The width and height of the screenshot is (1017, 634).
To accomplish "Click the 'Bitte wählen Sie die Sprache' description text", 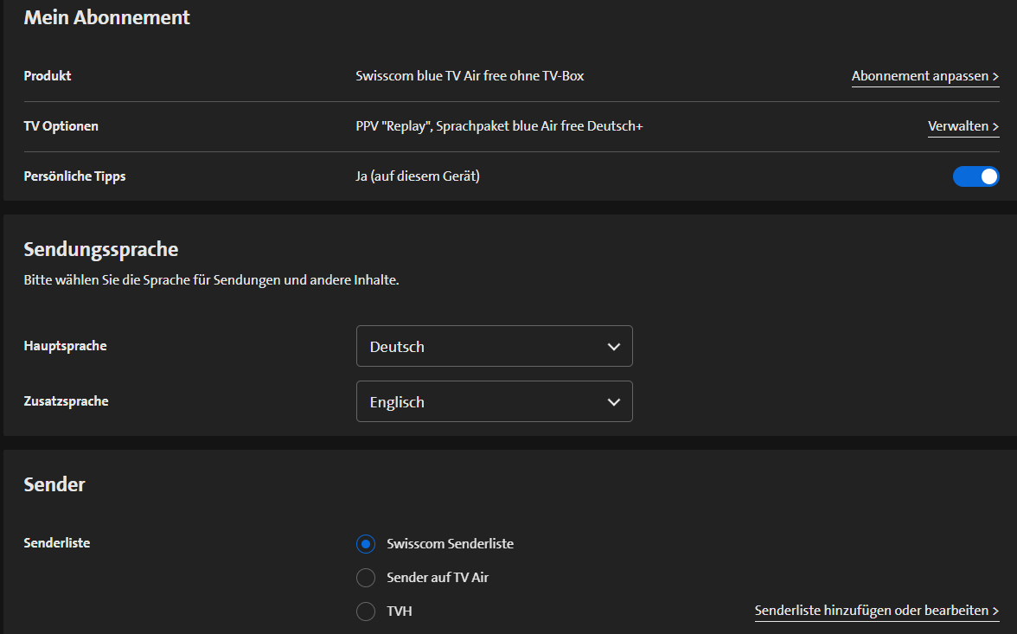I will (x=211, y=280).
